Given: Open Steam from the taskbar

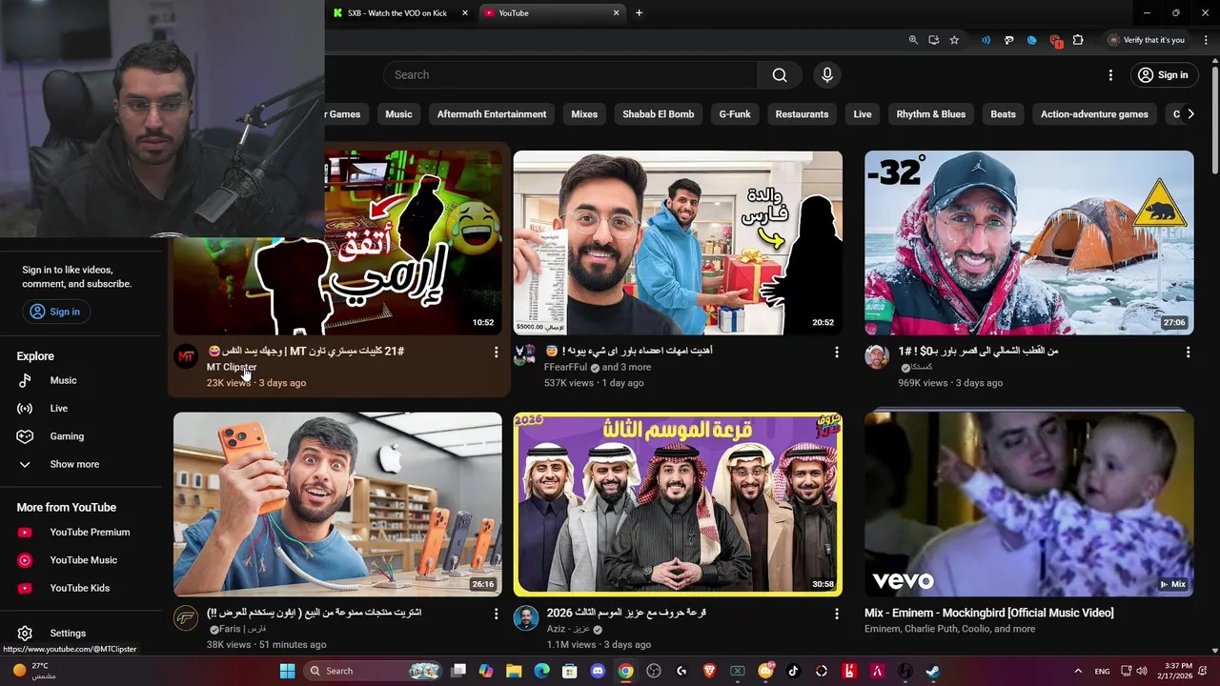Looking at the screenshot, I should [932, 671].
